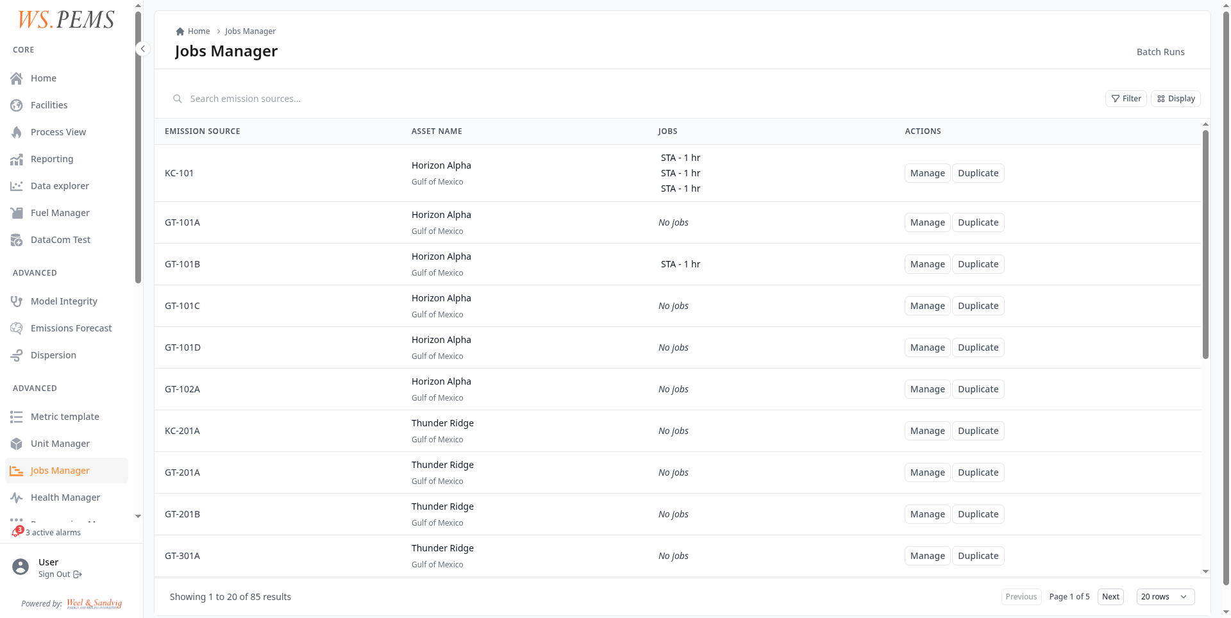Click the search magnifier icon
Screen dimensions: 1231x618
[x=178, y=99]
